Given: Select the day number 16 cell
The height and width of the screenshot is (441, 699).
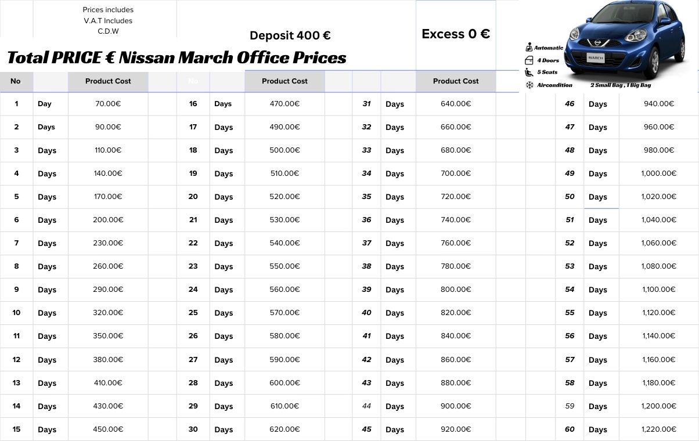Looking at the screenshot, I should click(193, 104).
